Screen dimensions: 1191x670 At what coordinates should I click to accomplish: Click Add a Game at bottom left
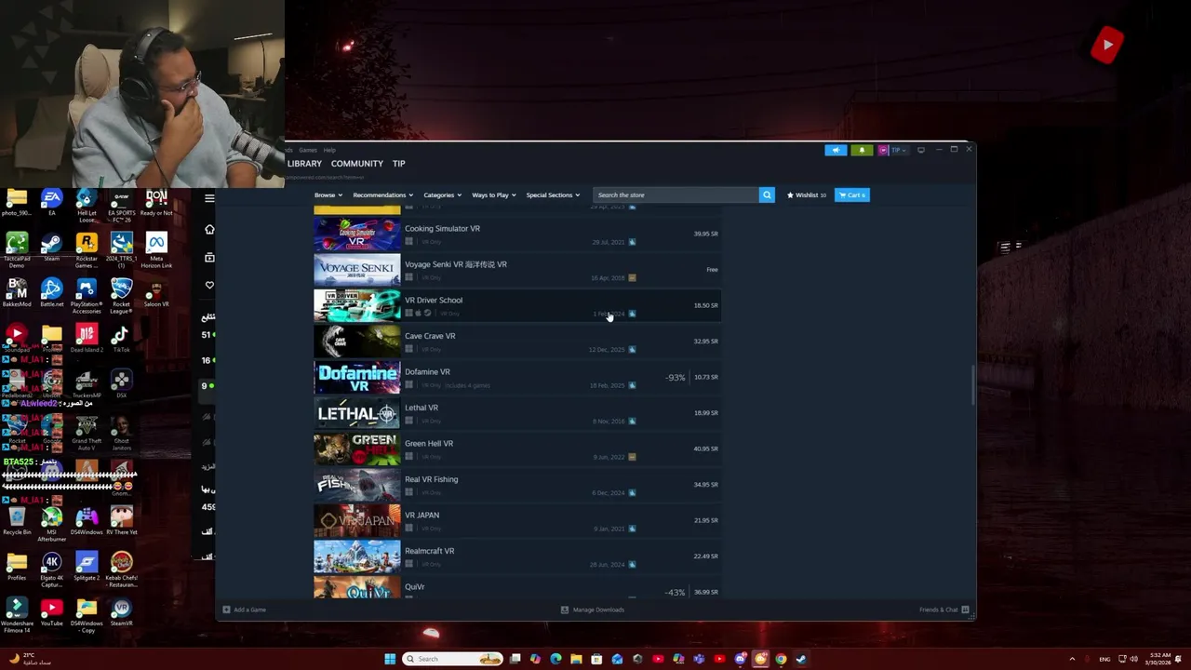tap(245, 610)
